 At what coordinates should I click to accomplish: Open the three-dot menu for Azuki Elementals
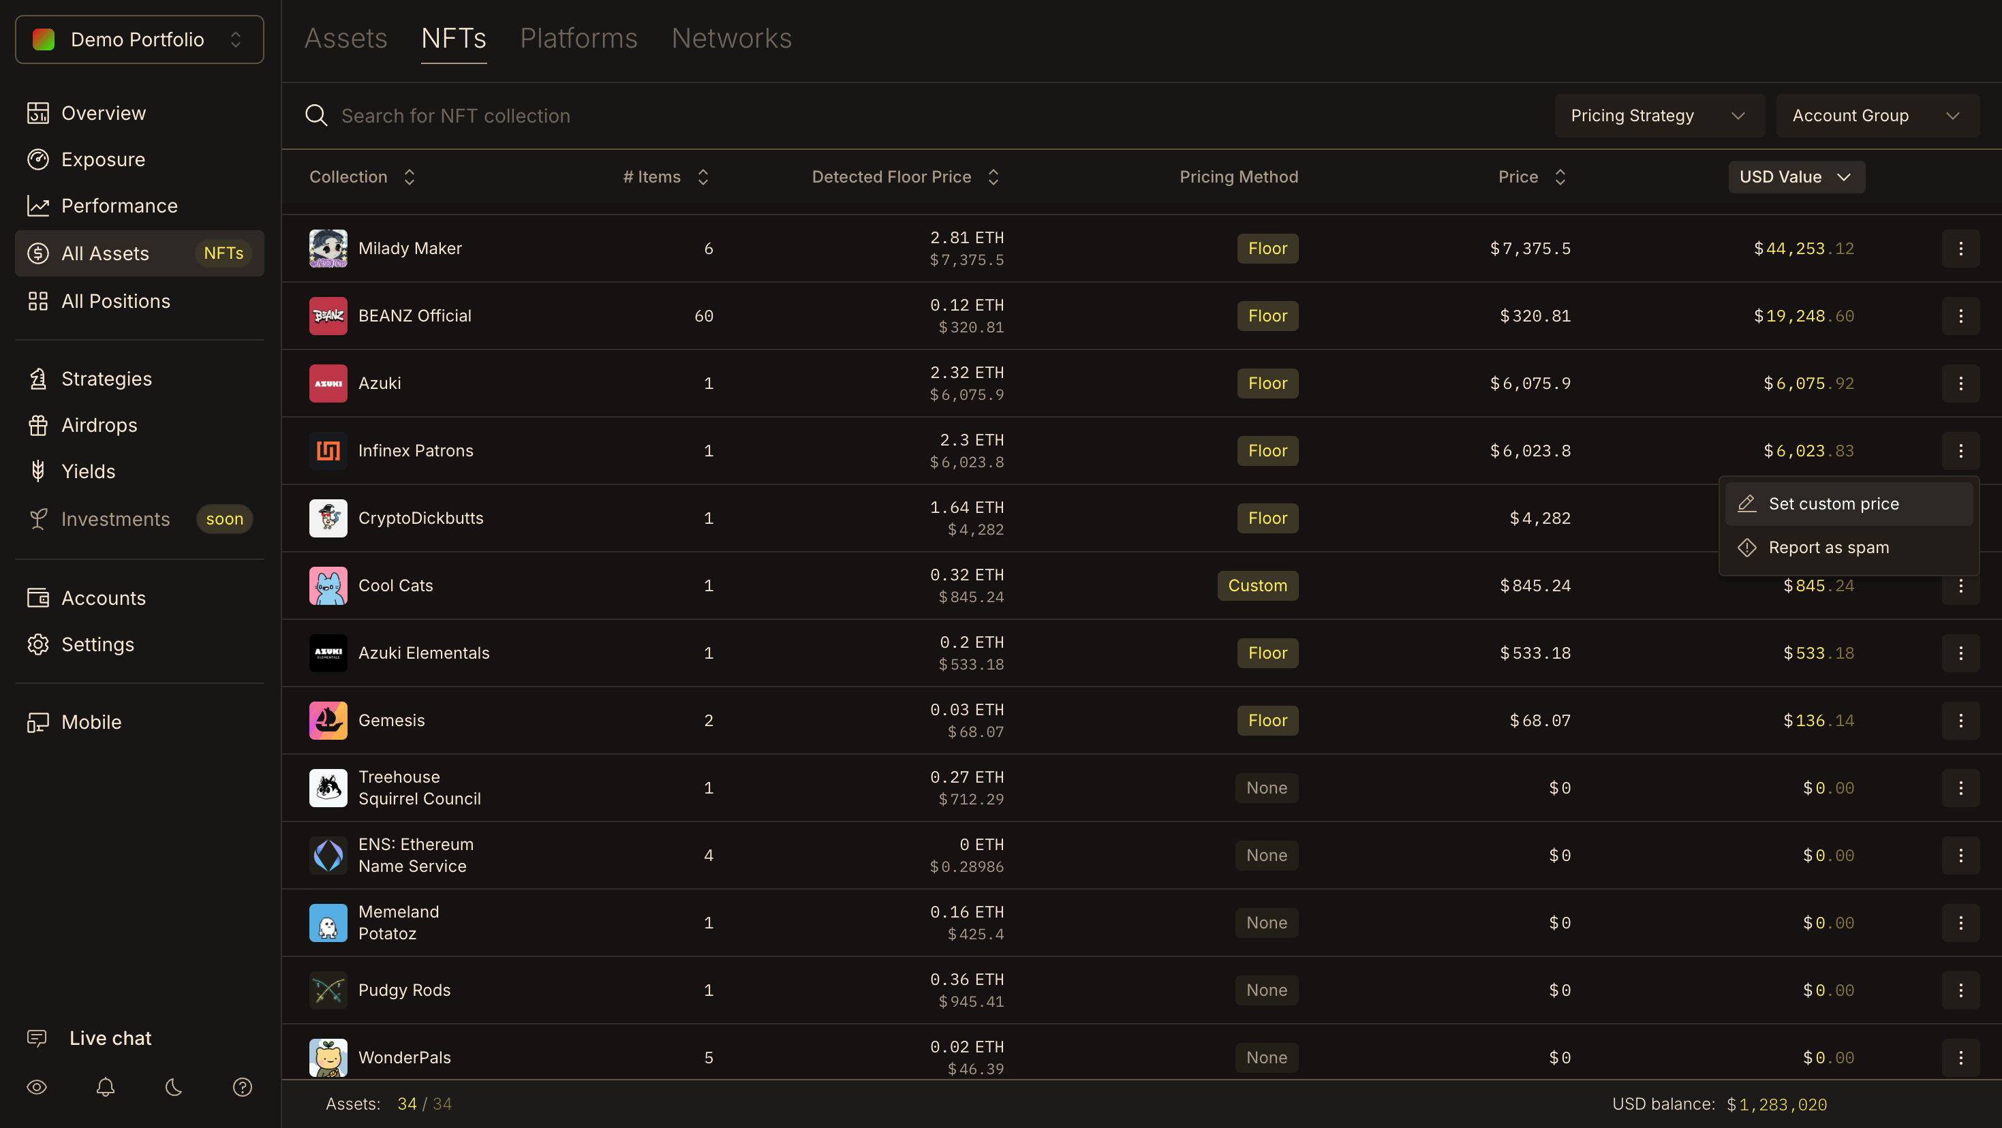1960,653
